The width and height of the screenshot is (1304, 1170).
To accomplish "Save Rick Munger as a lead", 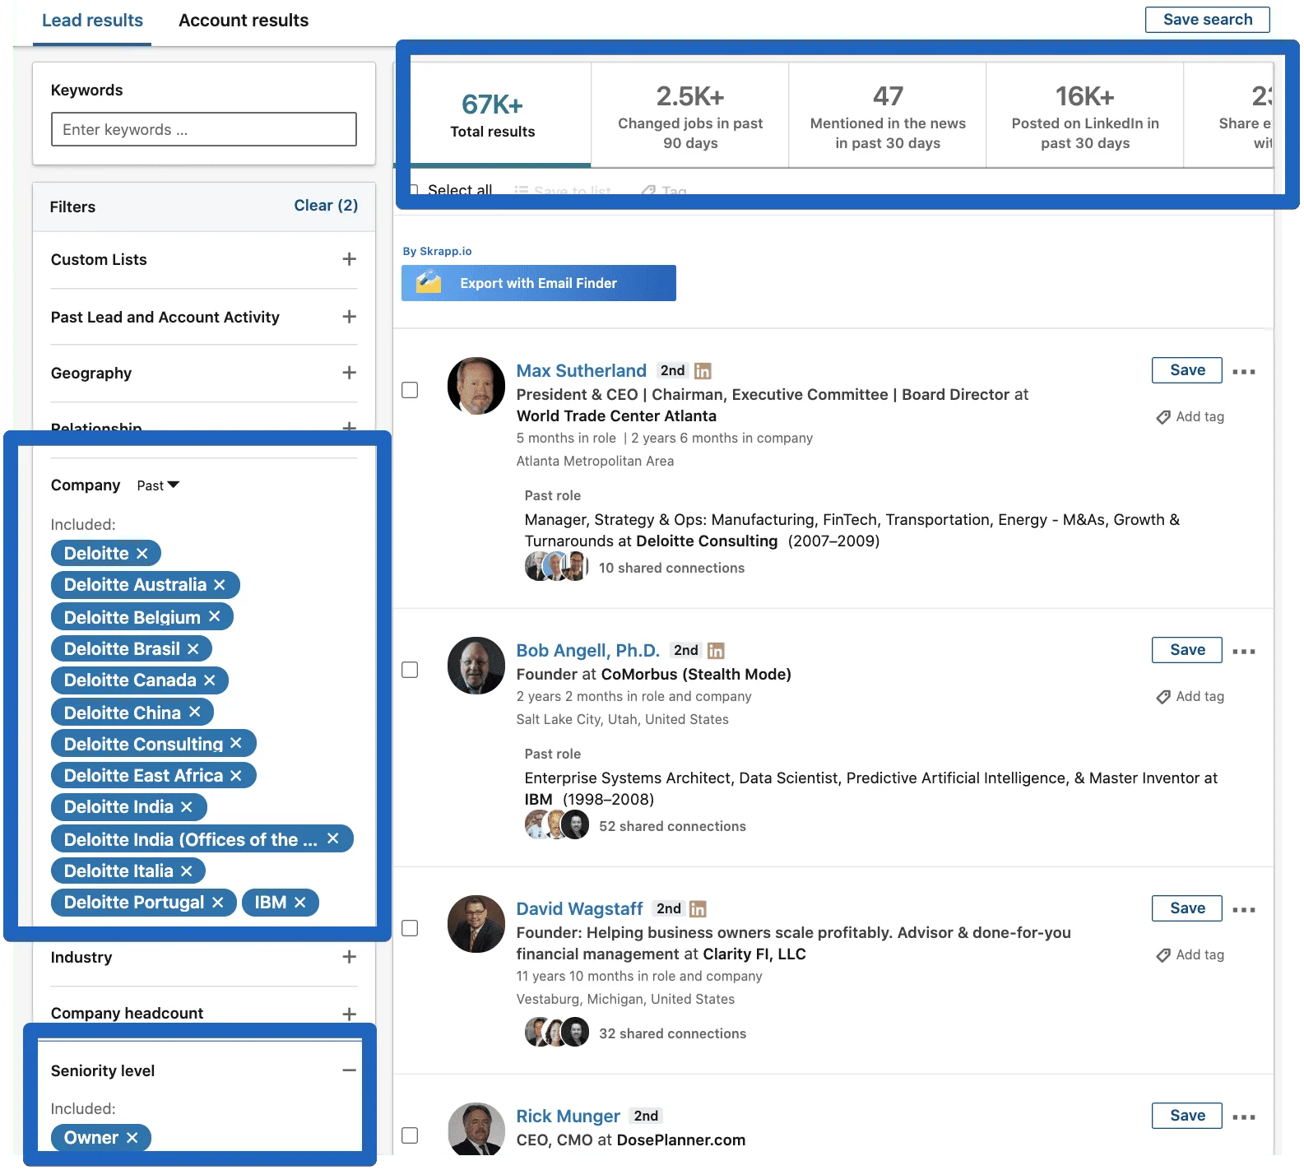I will 1186,1116.
